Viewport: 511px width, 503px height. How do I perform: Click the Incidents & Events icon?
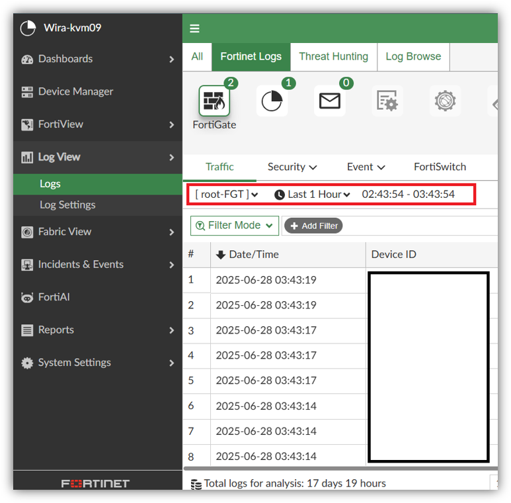27,265
